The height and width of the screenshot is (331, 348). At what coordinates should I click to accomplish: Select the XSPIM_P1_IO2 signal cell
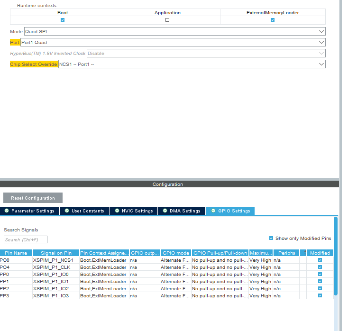point(56,288)
